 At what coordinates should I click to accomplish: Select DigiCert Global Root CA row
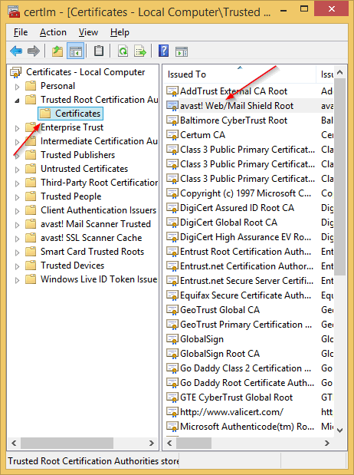[x=228, y=223]
